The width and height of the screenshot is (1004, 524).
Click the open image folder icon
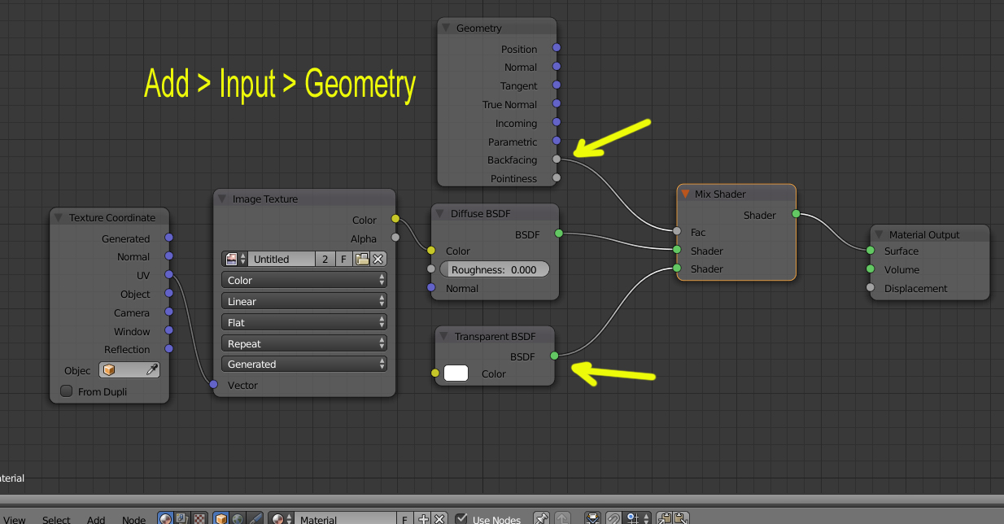[x=362, y=259]
